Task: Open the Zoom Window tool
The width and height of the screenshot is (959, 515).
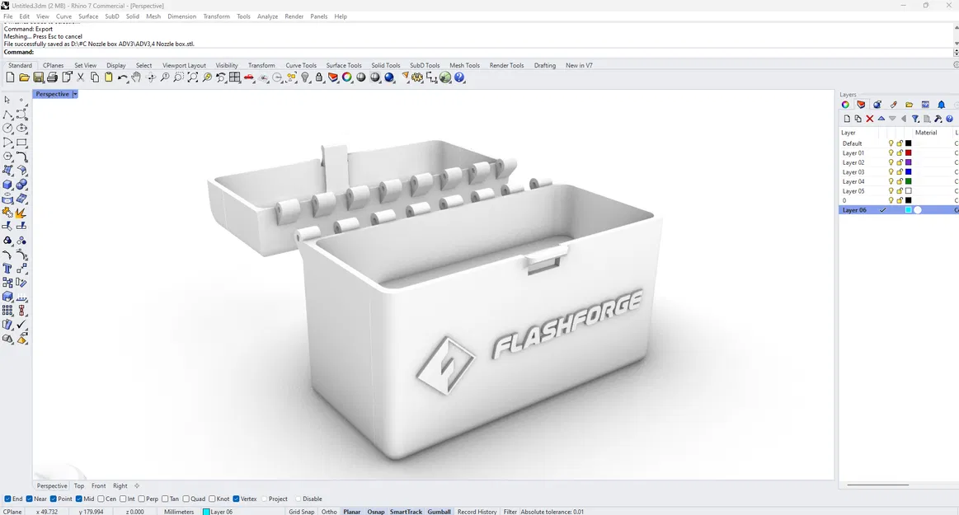Action: [x=177, y=77]
